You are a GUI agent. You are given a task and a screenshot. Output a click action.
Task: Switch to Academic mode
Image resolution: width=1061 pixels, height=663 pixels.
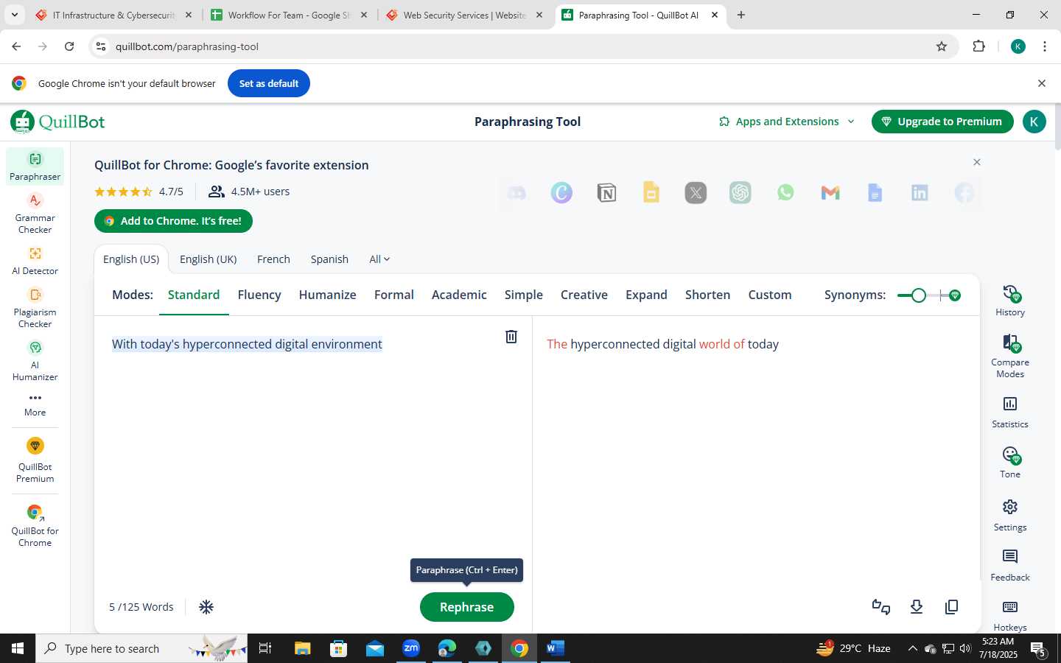[x=459, y=295]
